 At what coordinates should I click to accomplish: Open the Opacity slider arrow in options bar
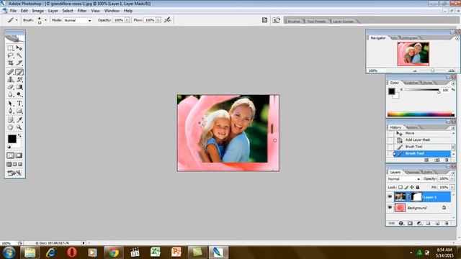pos(127,20)
